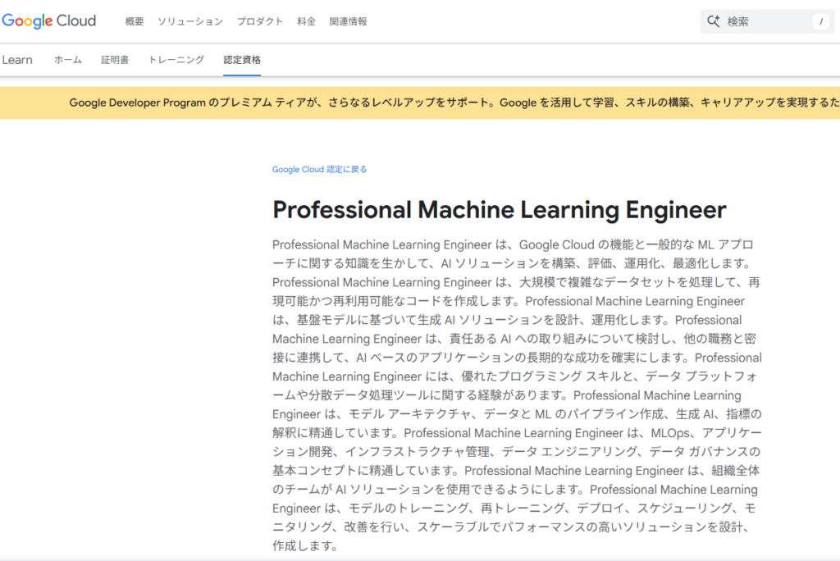Focus the 検索 search field
The height and width of the screenshot is (561, 840).
(x=763, y=22)
